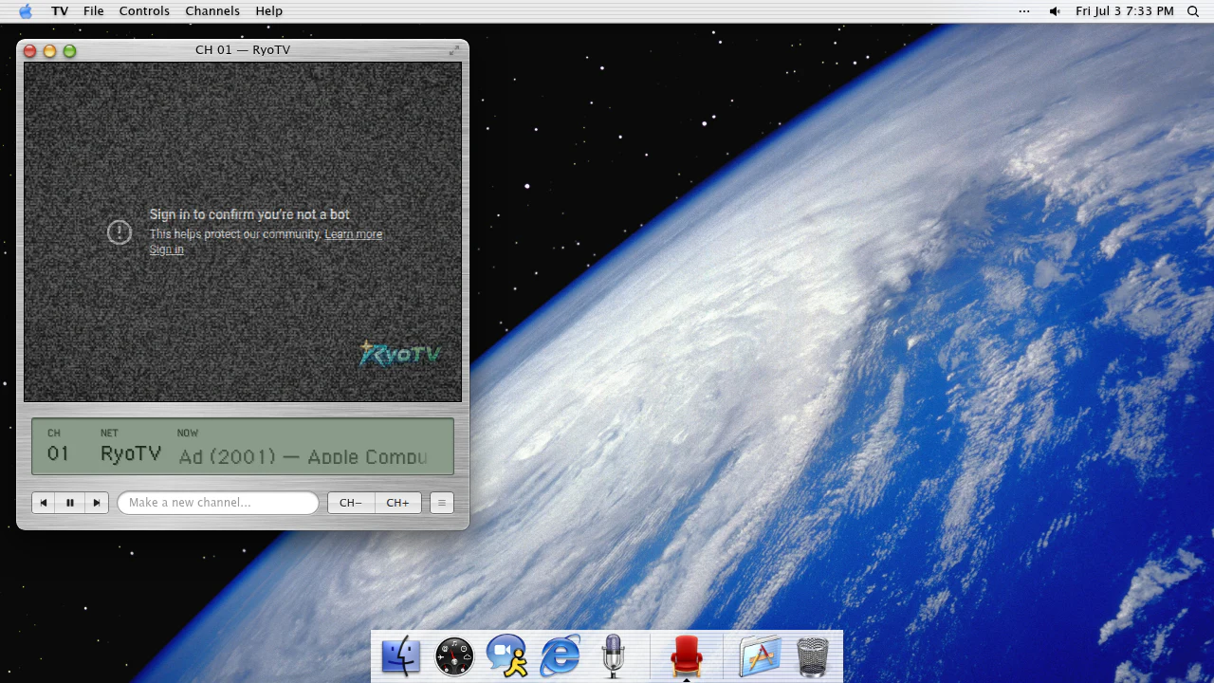Open Spotlight search in the menu bar
This screenshot has width=1214, height=683.
[1193, 11]
